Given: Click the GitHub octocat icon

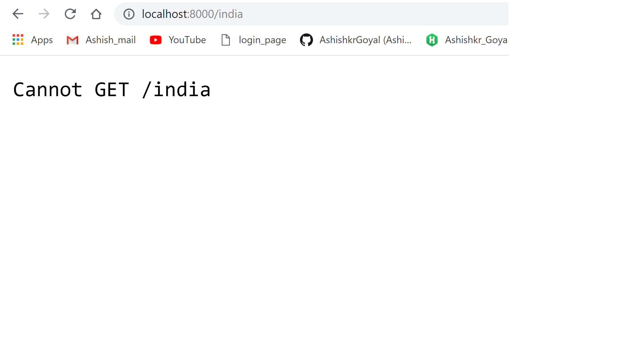Looking at the screenshot, I should point(306,40).
